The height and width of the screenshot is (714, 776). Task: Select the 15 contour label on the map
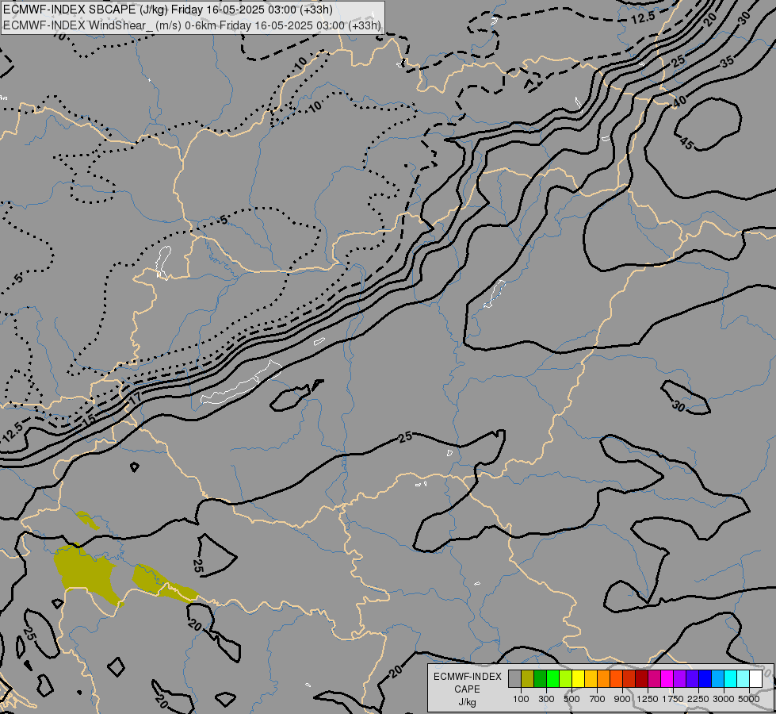pos(88,420)
